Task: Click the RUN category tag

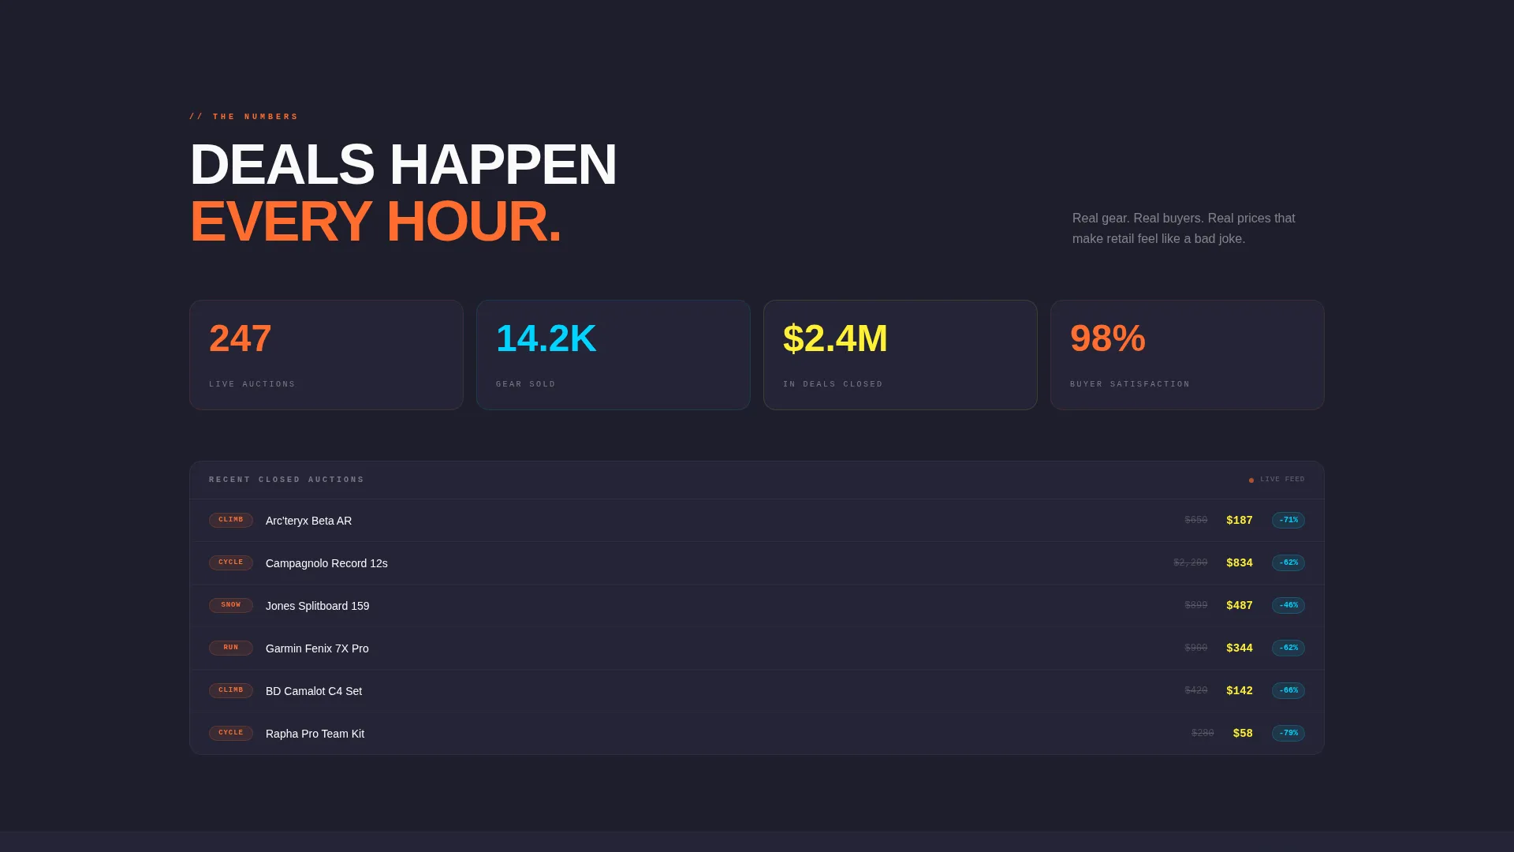Action: point(231,648)
